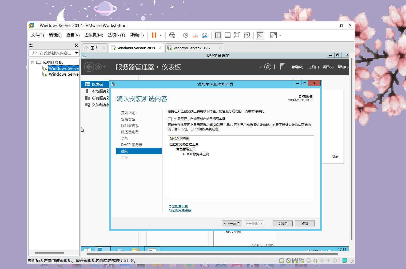Toggle the console view icon in VMware toolbar
Image resolution: width=406 pixels, height=269 pixels.
click(260, 35)
